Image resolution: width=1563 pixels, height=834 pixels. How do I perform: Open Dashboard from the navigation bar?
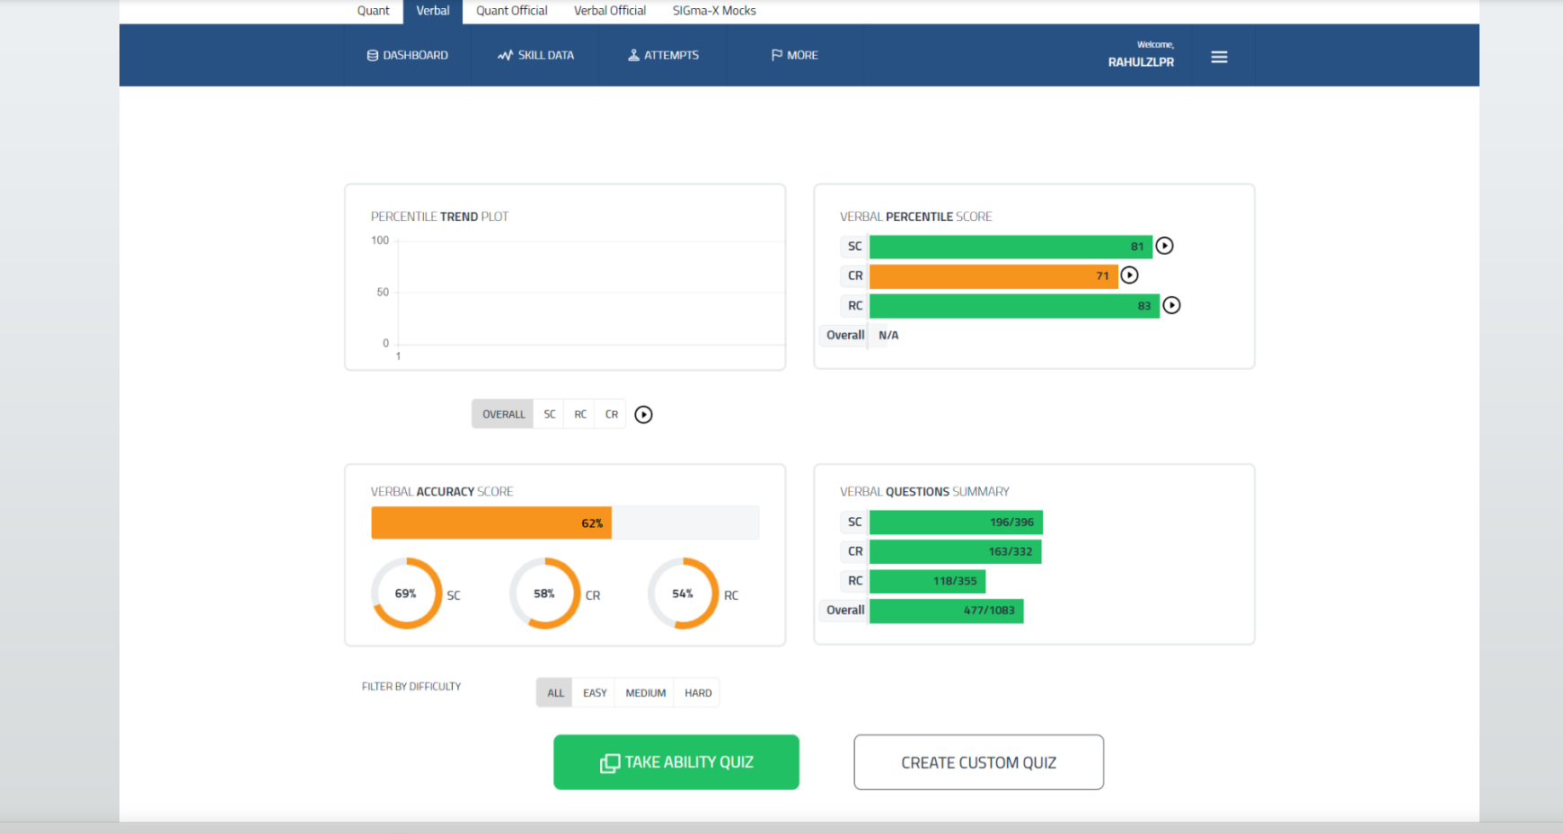point(408,56)
